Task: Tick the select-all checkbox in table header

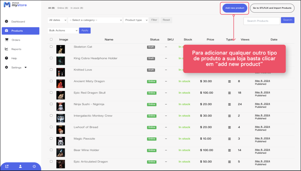Action: pyautogui.click(x=51, y=40)
